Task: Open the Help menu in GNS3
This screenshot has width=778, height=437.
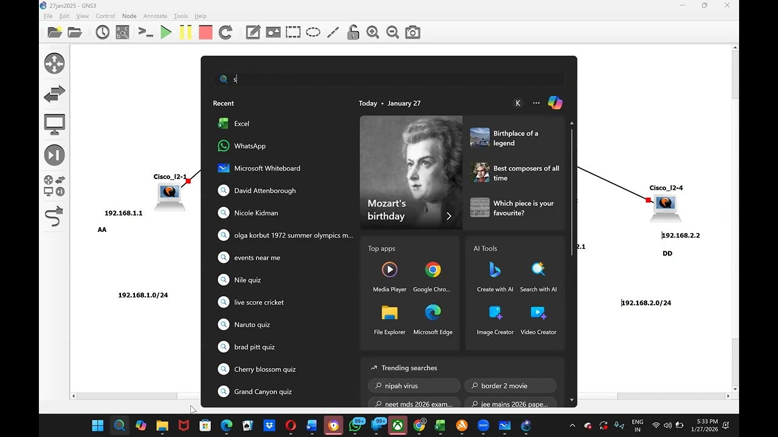Action: (x=200, y=16)
